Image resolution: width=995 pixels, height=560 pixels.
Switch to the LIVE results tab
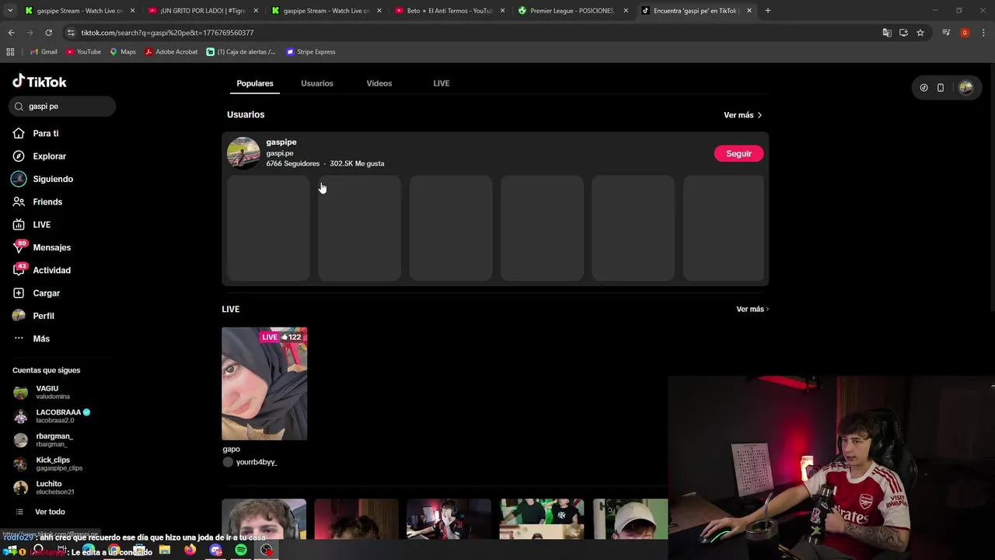442,83
